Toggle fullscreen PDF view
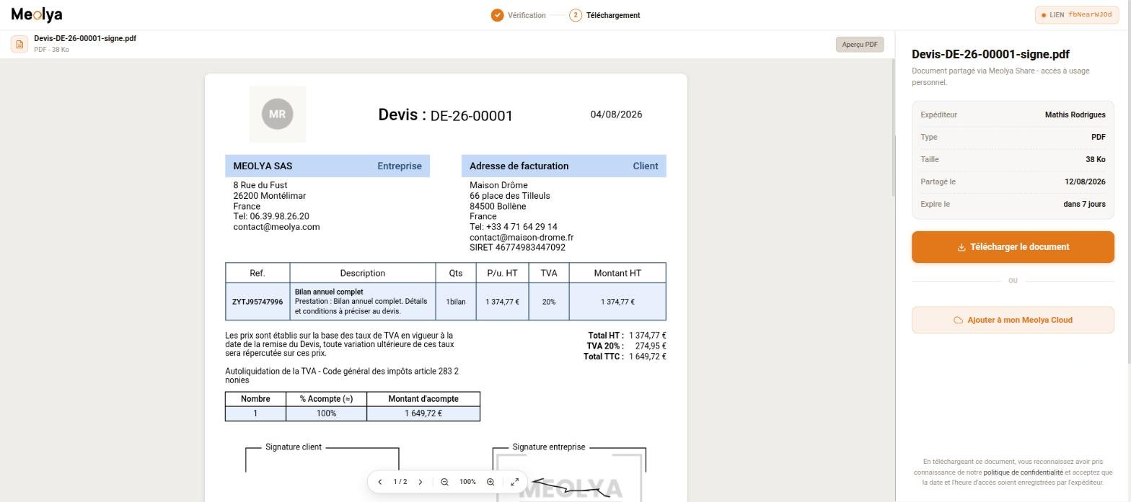 [514, 482]
